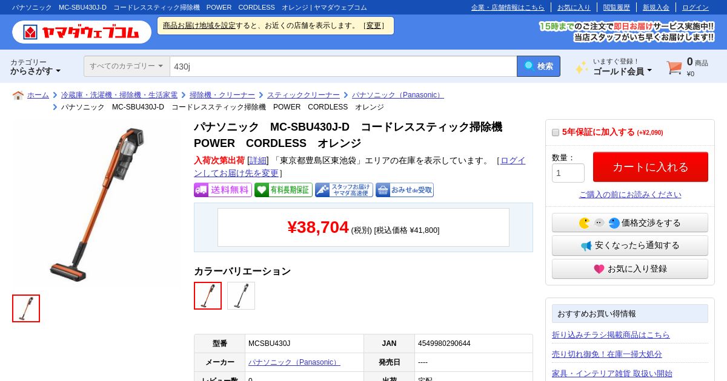Click the 詳細 link next to 入荷次第出荷
Viewport: 727px width, 381px height.
coord(257,160)
